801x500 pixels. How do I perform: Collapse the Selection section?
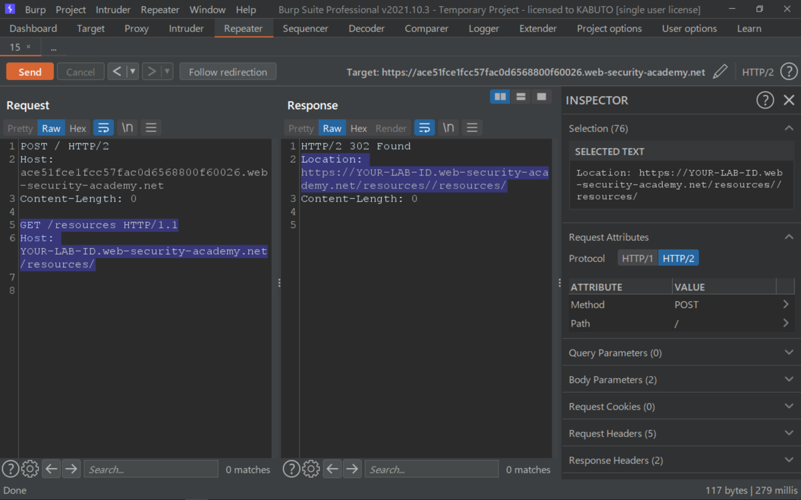[x=789, y=128]
